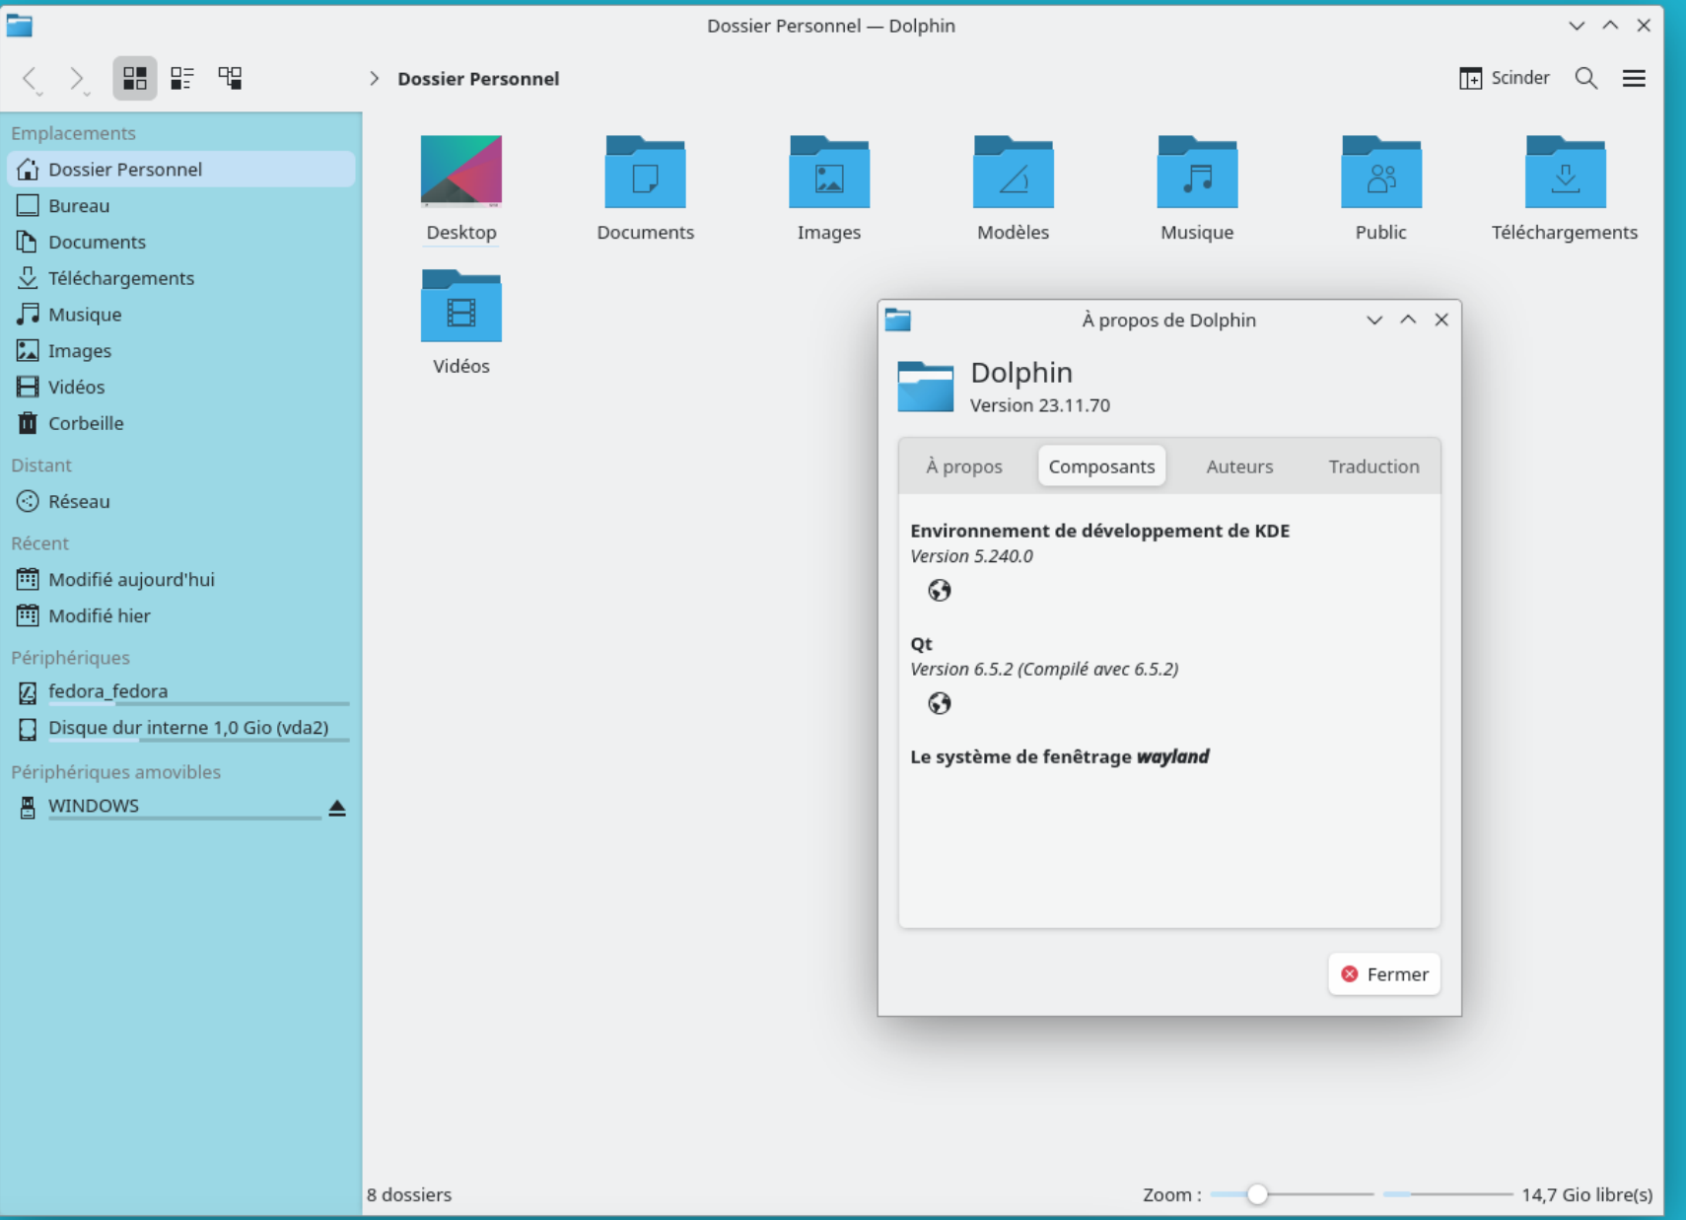Click the '8 dossiers' status text
Viewport: 1686px width, 1220px height.
pyautogui.click(x=409, y=1194)
